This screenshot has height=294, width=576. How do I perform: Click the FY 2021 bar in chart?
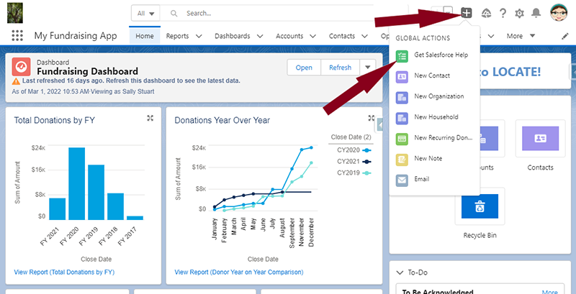coord(58,209)
